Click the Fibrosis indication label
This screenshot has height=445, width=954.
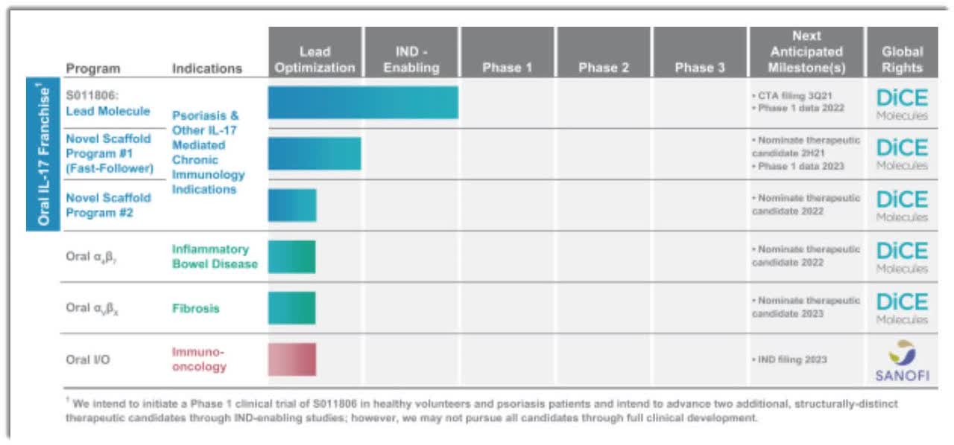pyautogui.click(x=195, y=308)
